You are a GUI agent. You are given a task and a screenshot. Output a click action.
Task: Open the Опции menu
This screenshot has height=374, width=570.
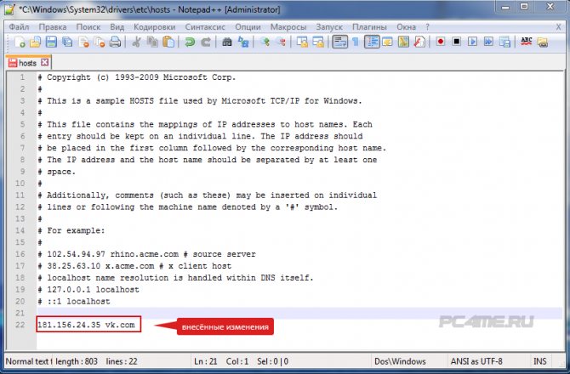point(248,27)
